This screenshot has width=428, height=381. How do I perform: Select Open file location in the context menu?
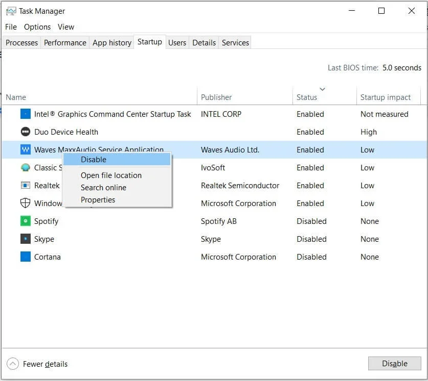click(111, 175)
